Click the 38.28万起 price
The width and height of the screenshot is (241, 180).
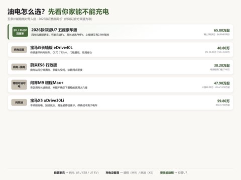click(222, 65)
